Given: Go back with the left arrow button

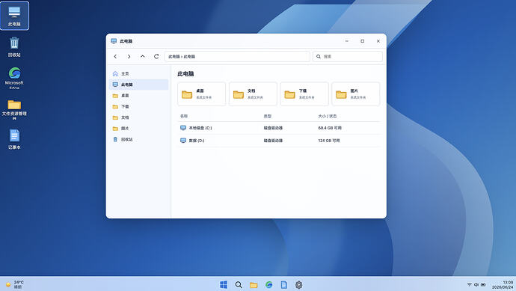Looking at the screenshot, I should pyautogui.click(x=115, y=57).
